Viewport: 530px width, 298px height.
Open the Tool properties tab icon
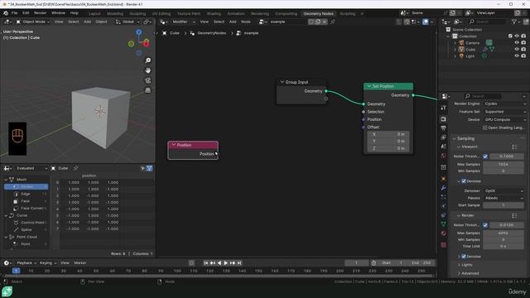coord(444,108)
